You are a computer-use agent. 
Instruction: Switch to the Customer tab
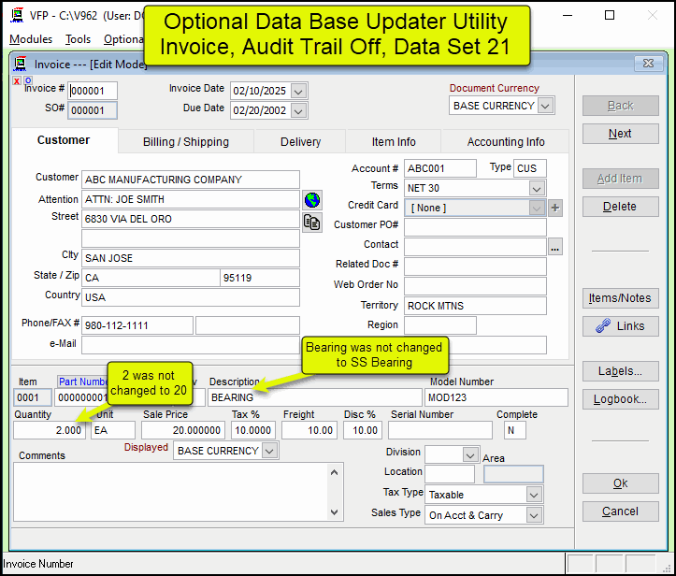[x=64, y=140]
